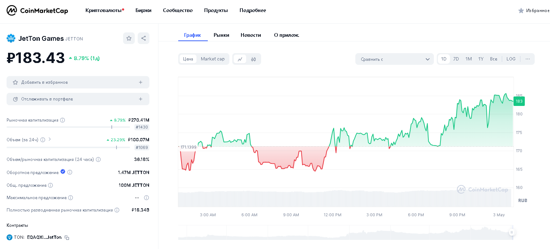Select the 1Y time range
The width and height of the screenshot is (550, 249).
(481, 59)
